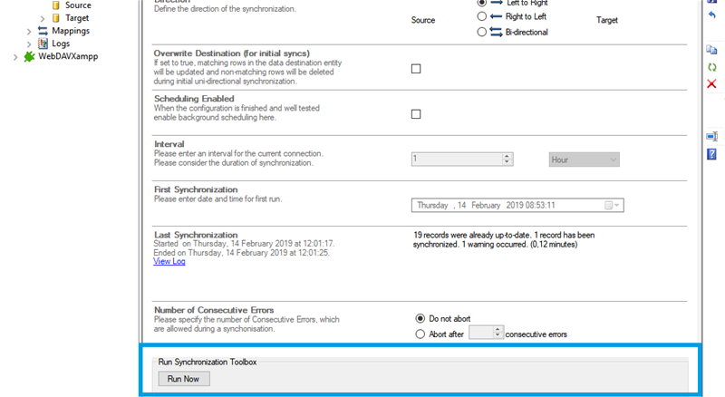
Task: Click the rename icon in right sidebar
Action: pyautogui.click(x=711, y=136)
